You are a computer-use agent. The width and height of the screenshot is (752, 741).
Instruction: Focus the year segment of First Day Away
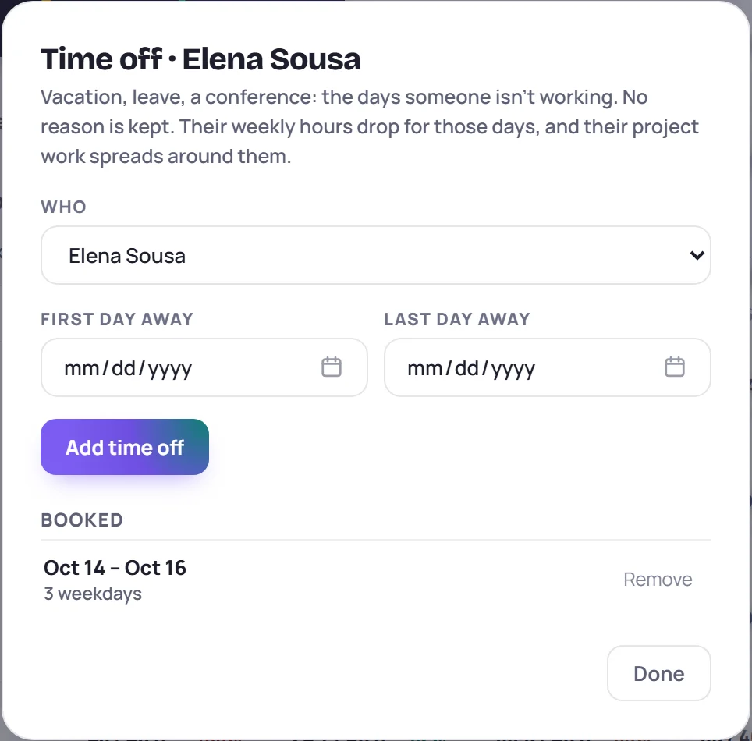170,368
